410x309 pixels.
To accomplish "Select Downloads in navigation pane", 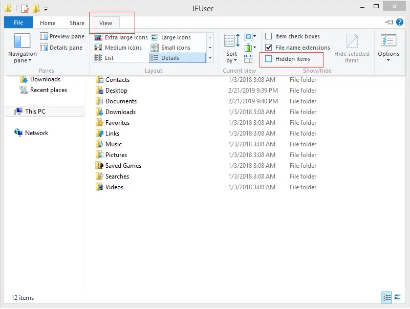I will pyautogui.click(x=40, y=79).
